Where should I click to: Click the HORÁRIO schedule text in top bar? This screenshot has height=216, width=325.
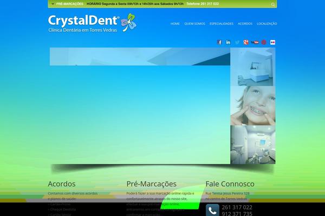[x=135, y=4]
